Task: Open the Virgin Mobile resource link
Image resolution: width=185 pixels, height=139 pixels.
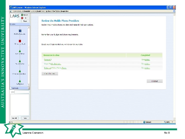Action: [x=52, y=64]
